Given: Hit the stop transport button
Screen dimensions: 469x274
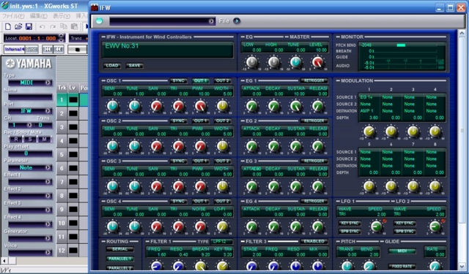Looking at the screenshot, I should pyautogui.click(x=78, y=49).
